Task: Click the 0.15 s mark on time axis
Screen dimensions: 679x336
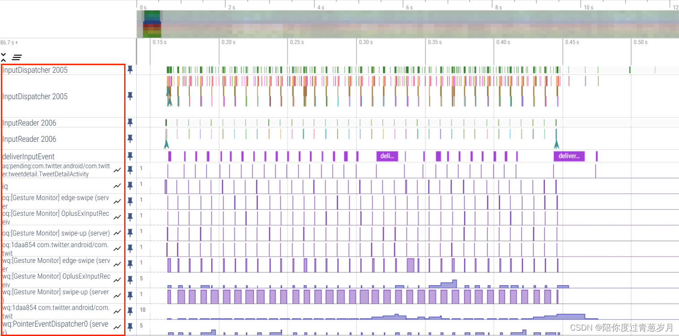Action: pos(159,42)
